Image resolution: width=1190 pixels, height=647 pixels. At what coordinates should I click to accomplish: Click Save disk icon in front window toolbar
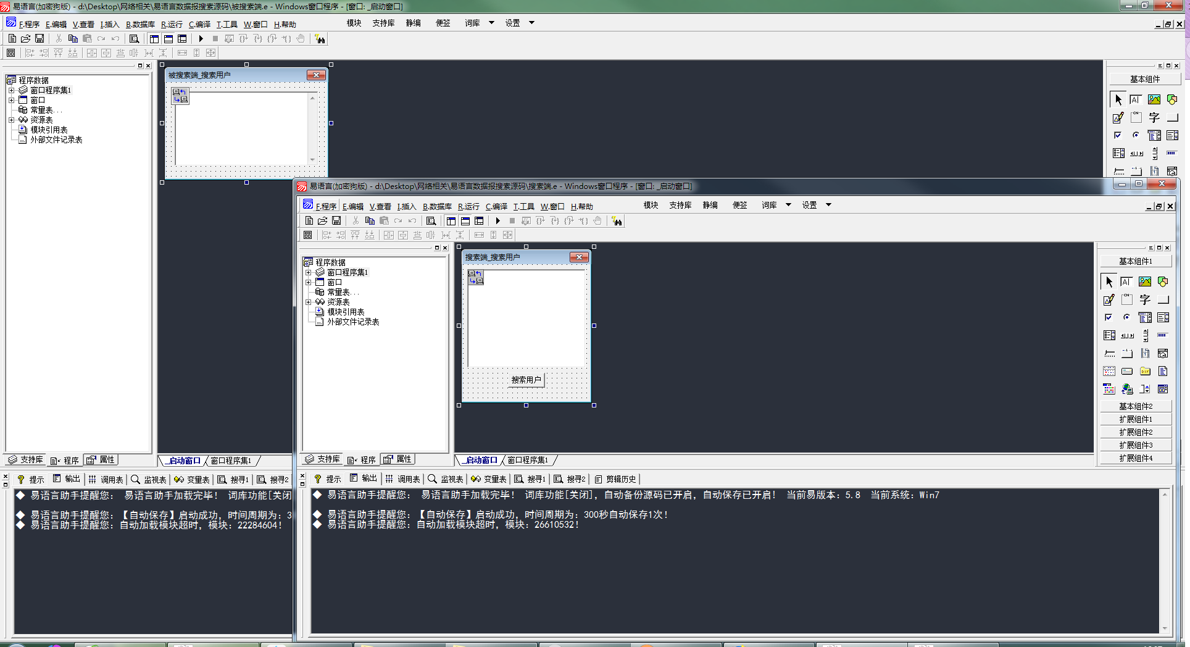(336, 221)
